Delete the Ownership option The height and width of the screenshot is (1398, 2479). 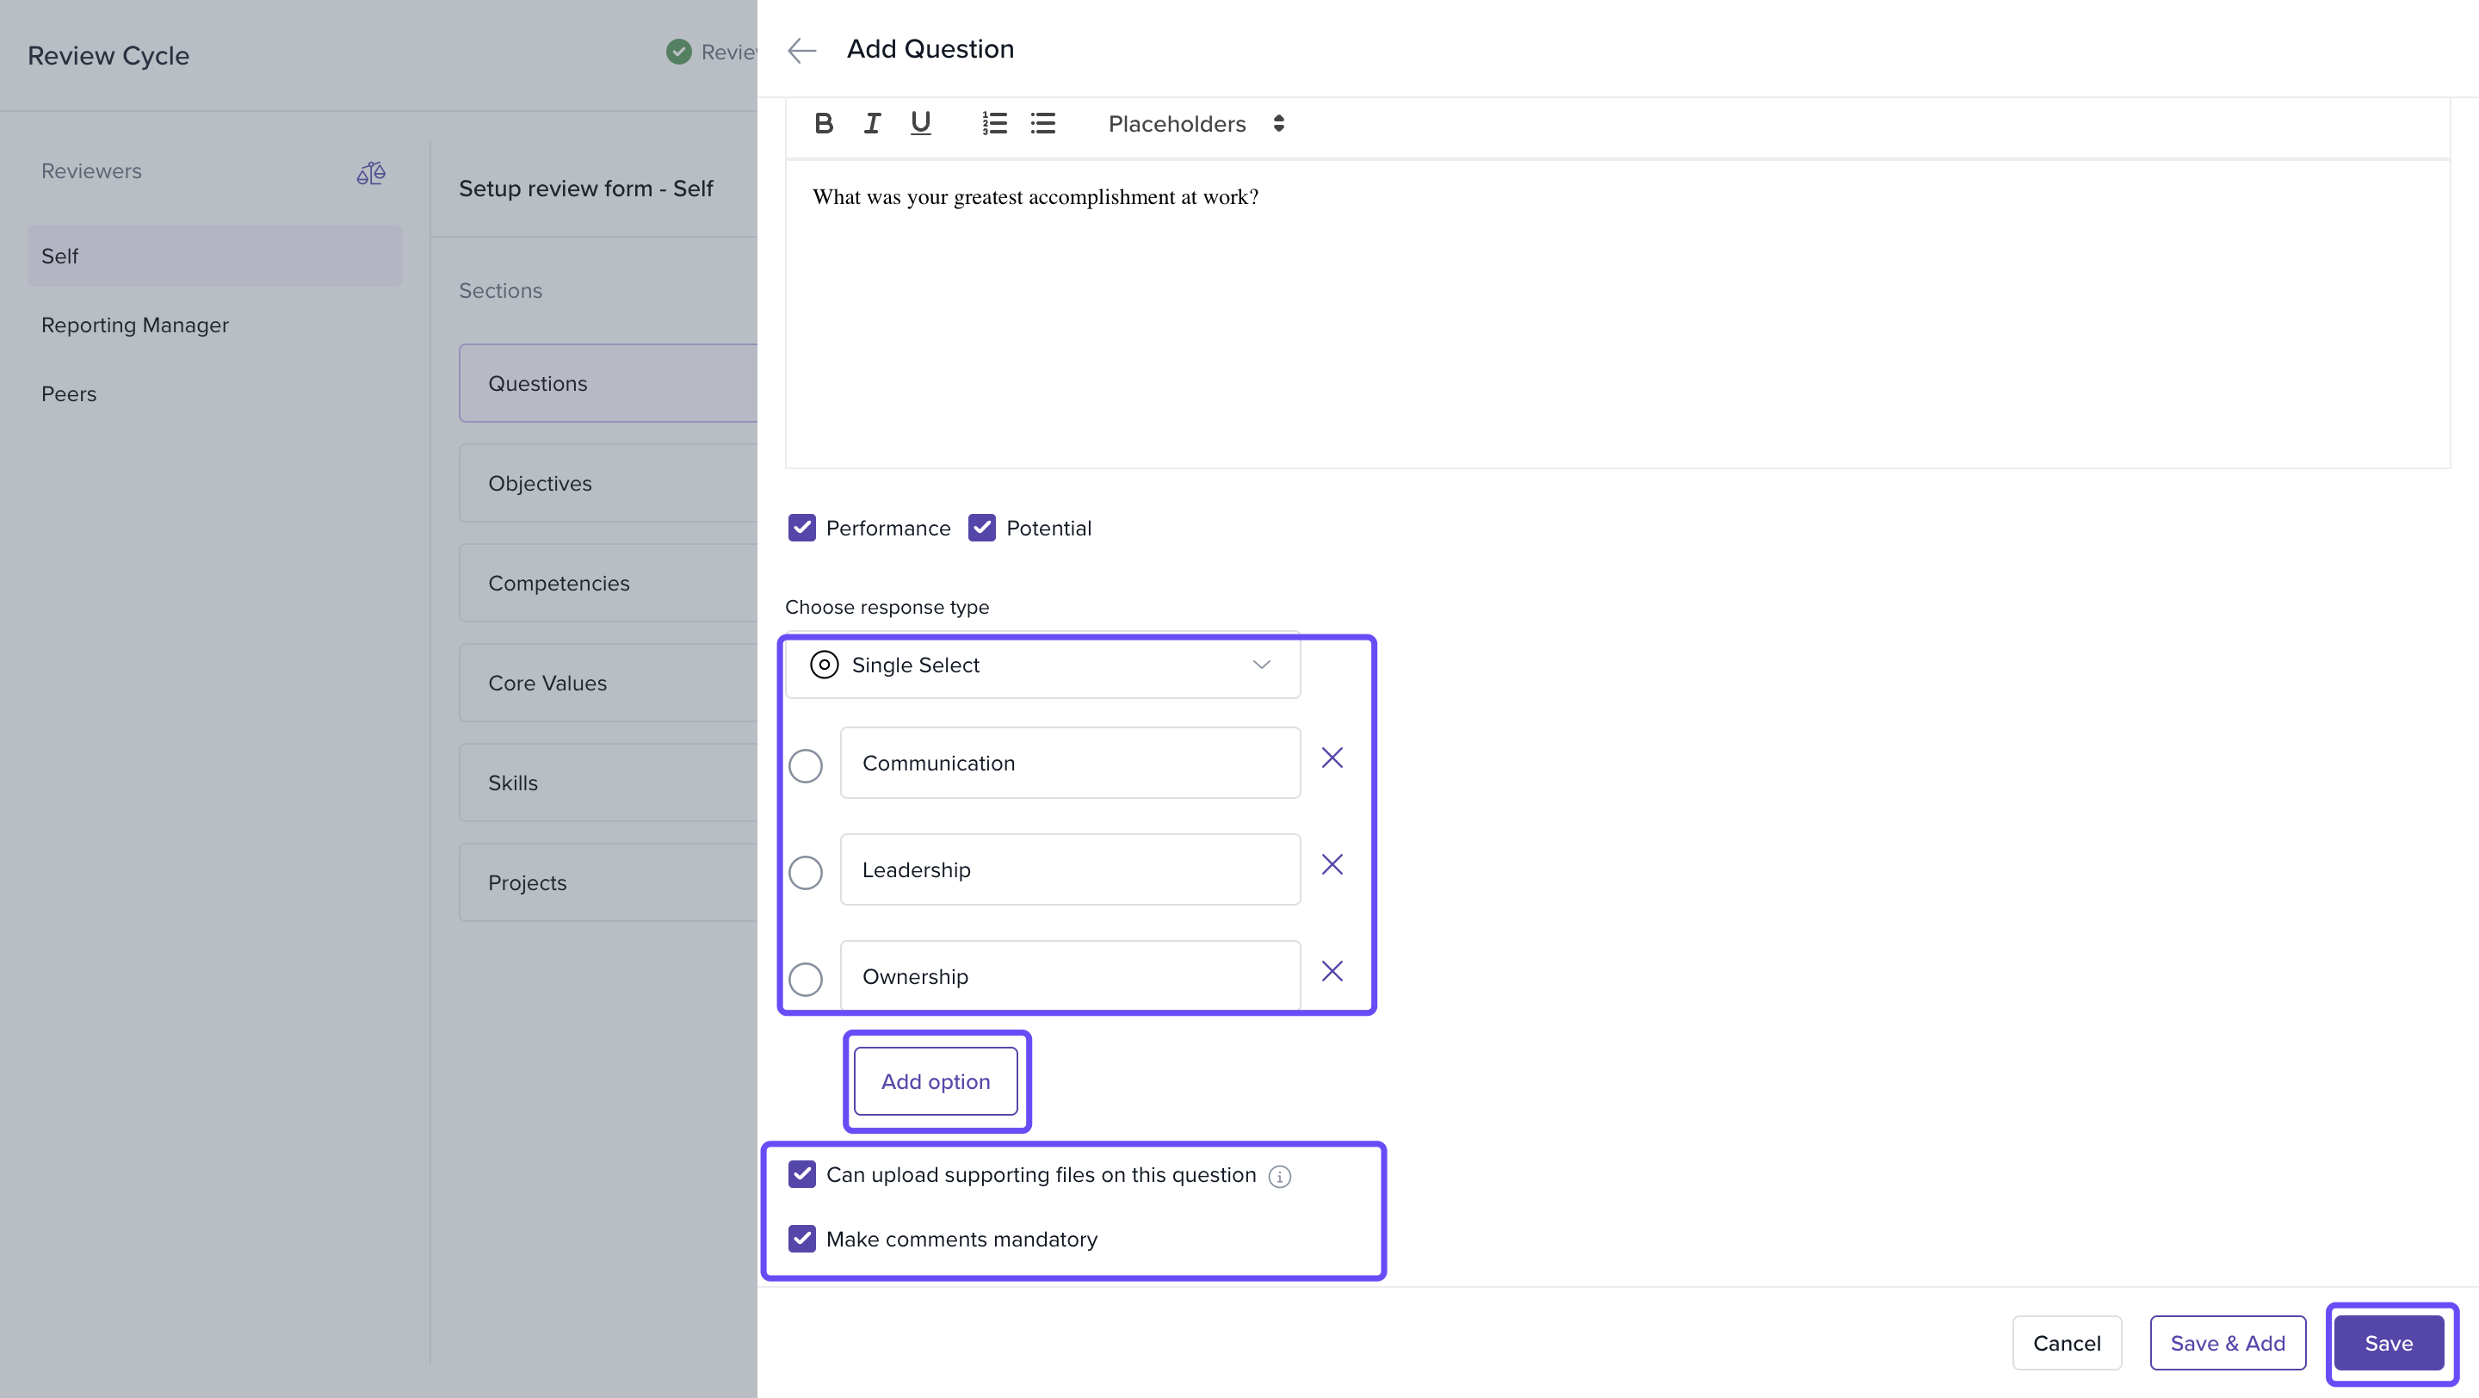pos(1332,972)
